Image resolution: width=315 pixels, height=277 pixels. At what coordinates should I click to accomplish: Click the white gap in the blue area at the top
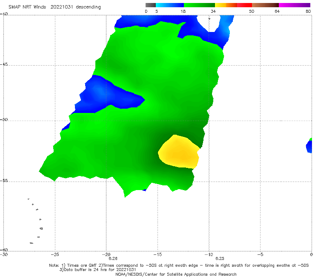pyautogui.click(x=209, y=23)
